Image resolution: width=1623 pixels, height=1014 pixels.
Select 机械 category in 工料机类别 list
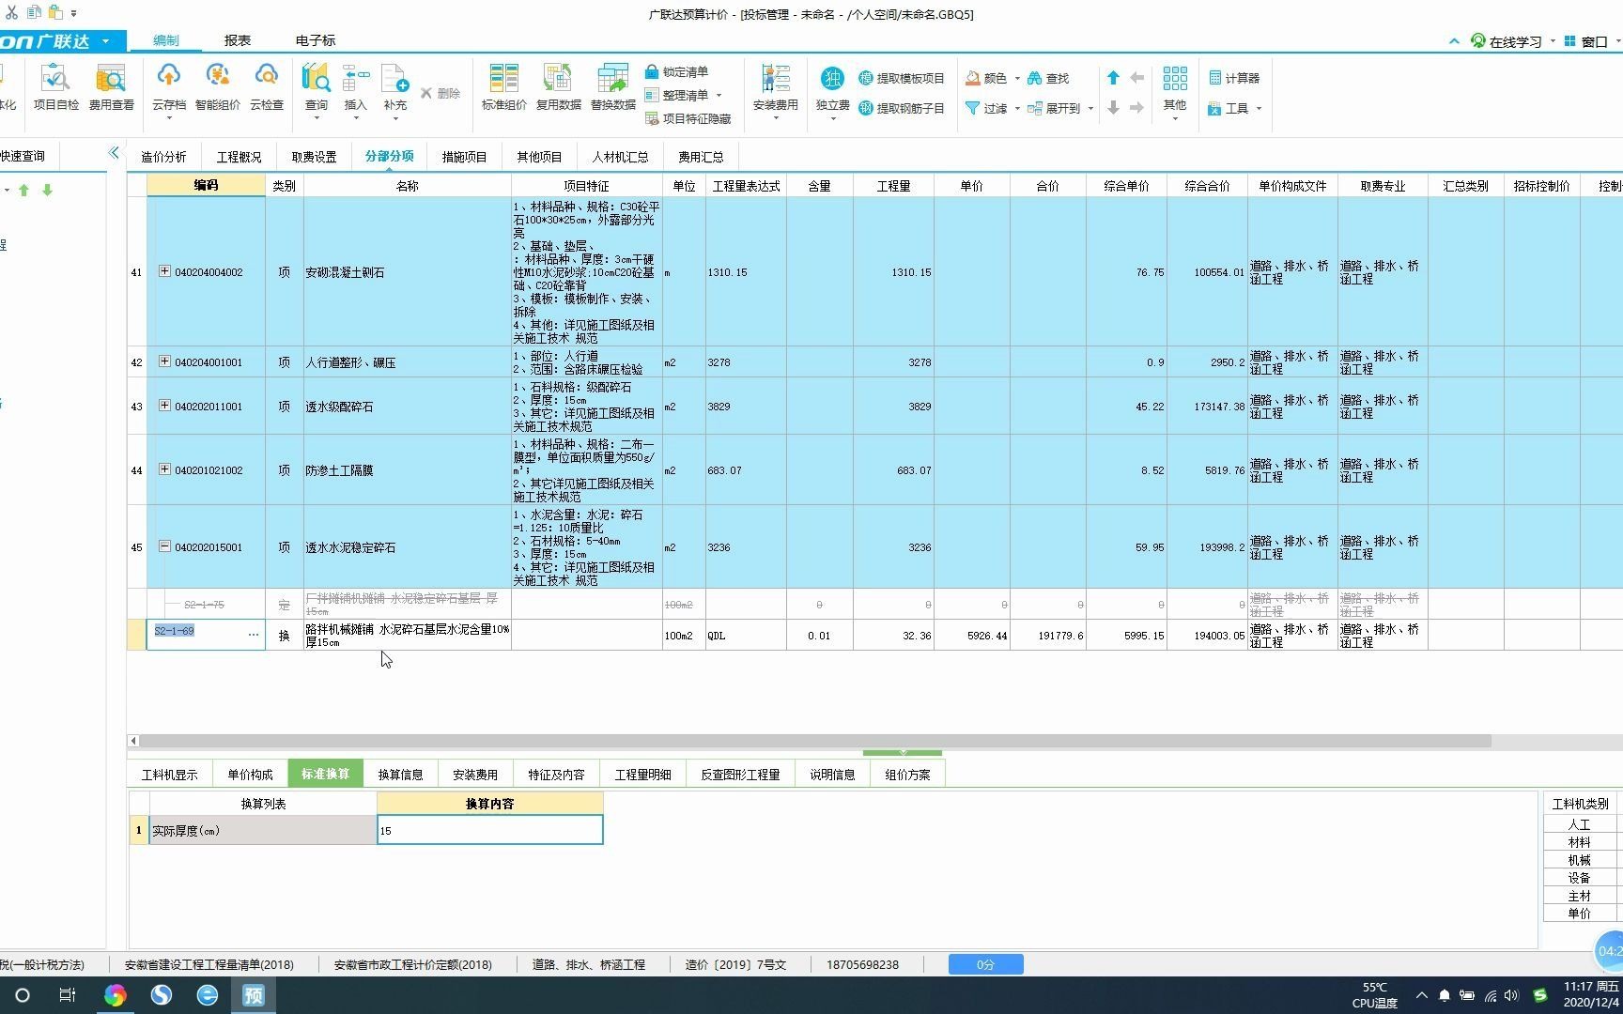pyautogui.click(x=1579, y=860)
